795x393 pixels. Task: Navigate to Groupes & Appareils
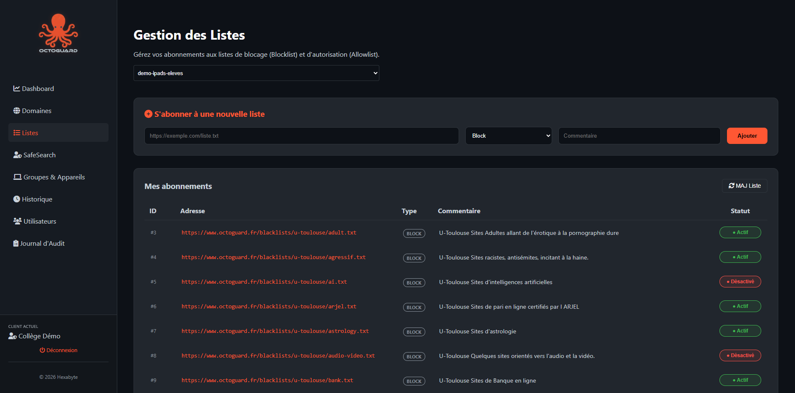click(x=58, y=177)
